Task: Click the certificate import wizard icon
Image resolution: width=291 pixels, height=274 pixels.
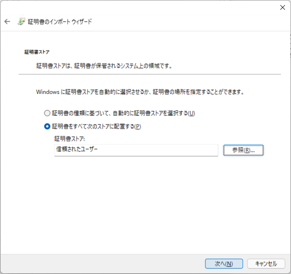Action: (x=21, y=21)
